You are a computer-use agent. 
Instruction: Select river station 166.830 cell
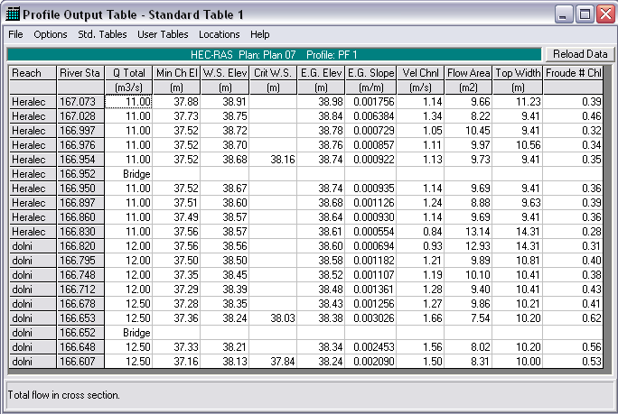(80, 232)
